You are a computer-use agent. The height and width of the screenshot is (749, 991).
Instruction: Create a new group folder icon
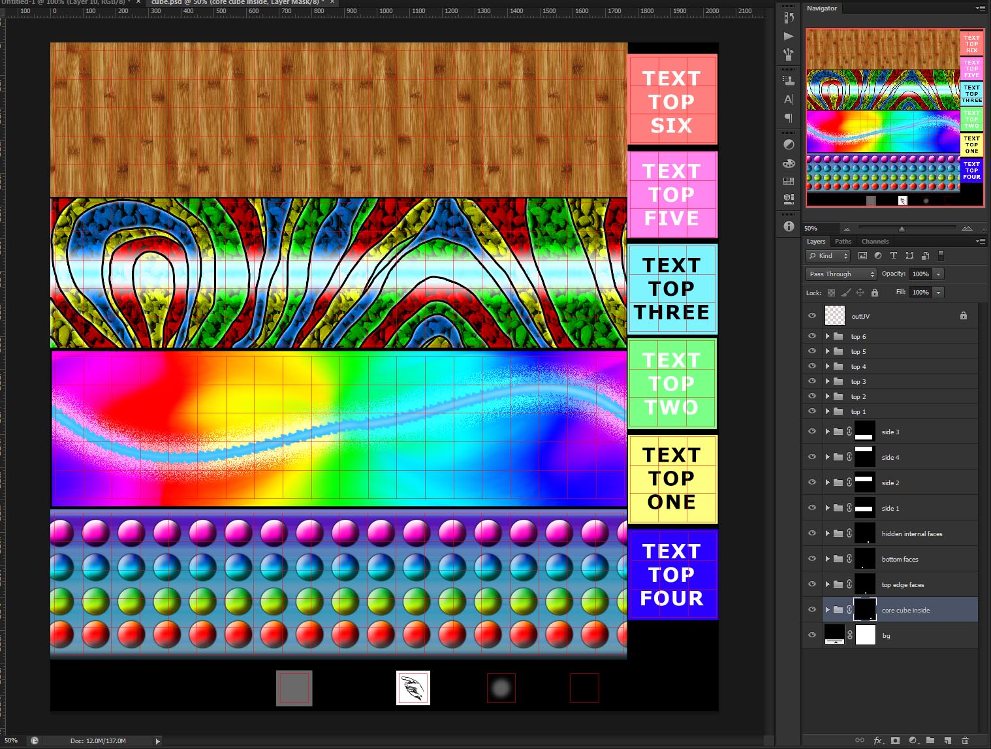[x=930, y=740]
